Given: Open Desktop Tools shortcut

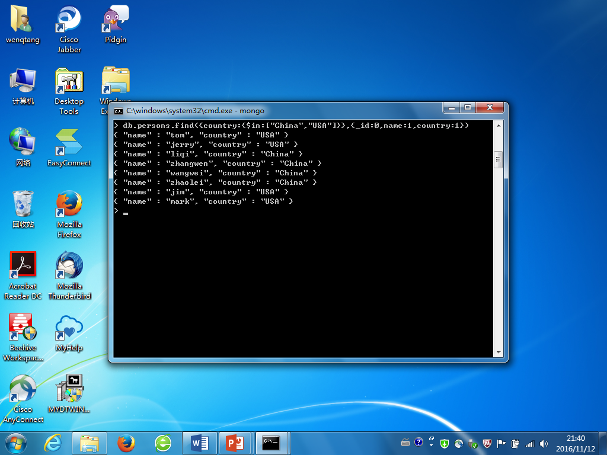Looking at the screenshot, I should (69, 91).
